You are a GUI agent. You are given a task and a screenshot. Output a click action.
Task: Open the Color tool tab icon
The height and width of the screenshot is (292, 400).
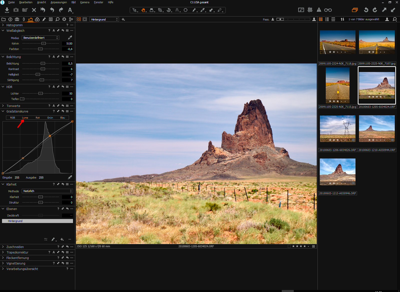click(37, 19)
